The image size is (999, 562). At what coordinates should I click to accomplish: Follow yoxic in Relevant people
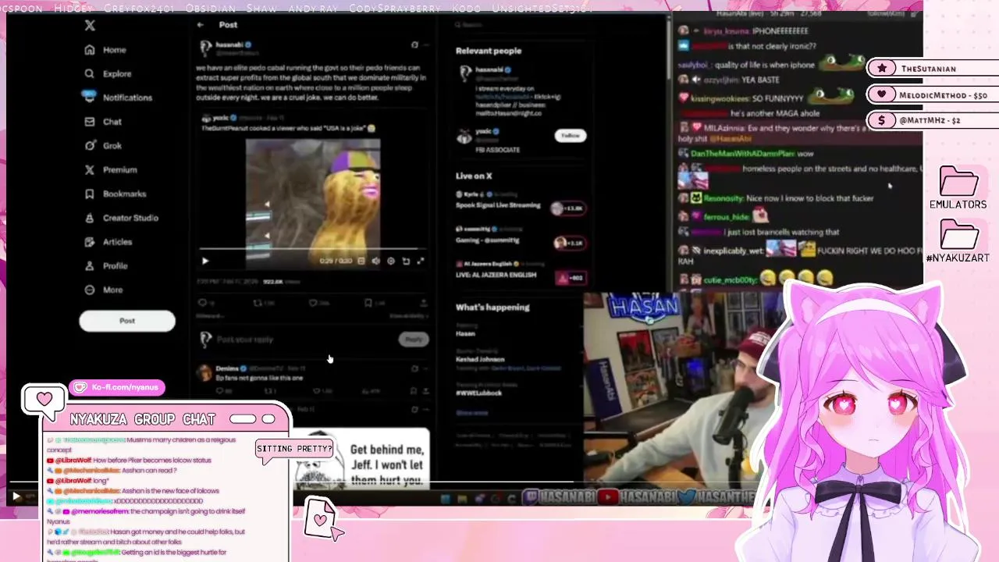571,136
